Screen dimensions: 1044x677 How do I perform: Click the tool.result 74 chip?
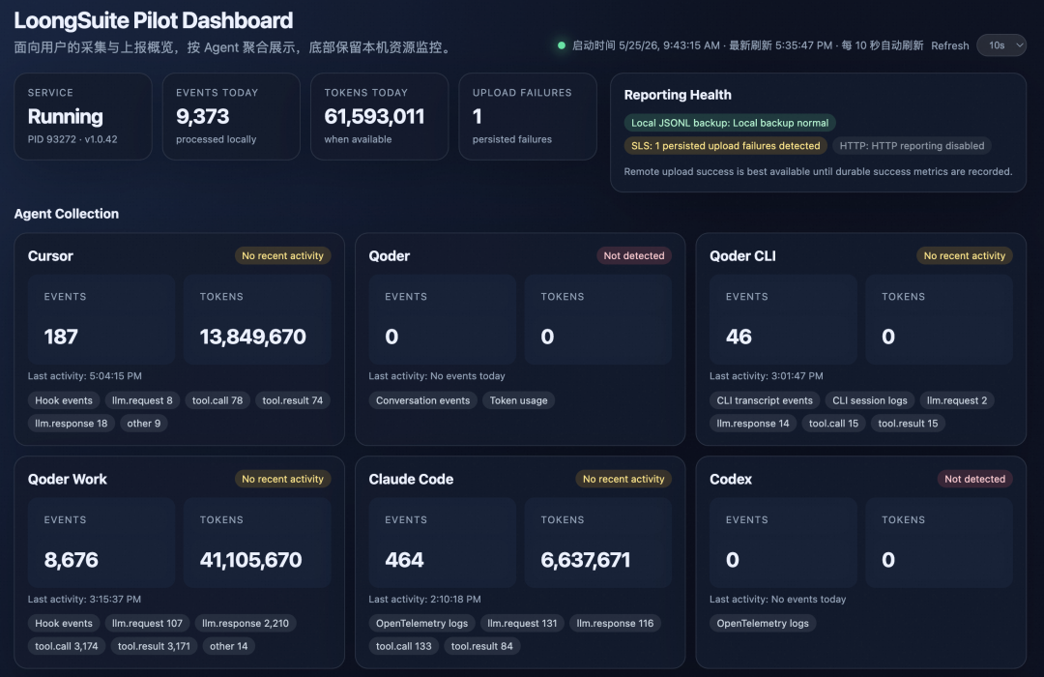[x=292, y=400]
